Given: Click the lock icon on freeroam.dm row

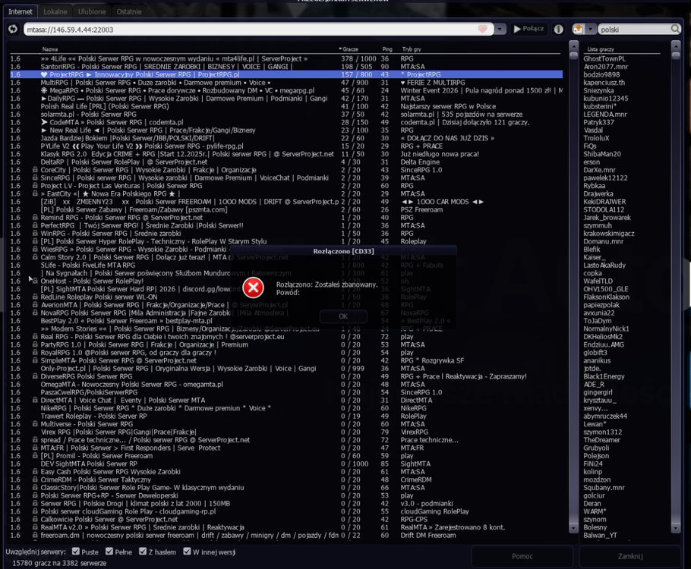Looking at the screenshot, I should pyautogui.click(x=35, y=535).
